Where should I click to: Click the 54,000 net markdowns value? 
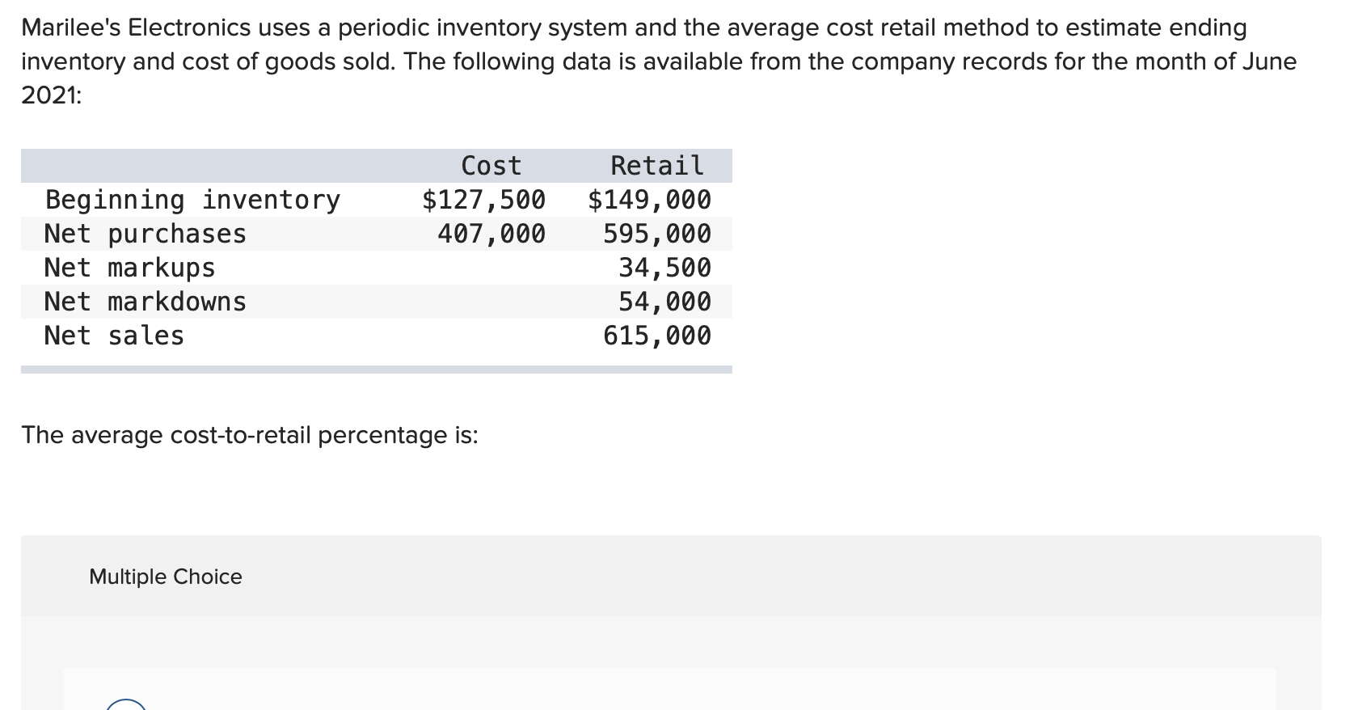(x=664, y=302)
